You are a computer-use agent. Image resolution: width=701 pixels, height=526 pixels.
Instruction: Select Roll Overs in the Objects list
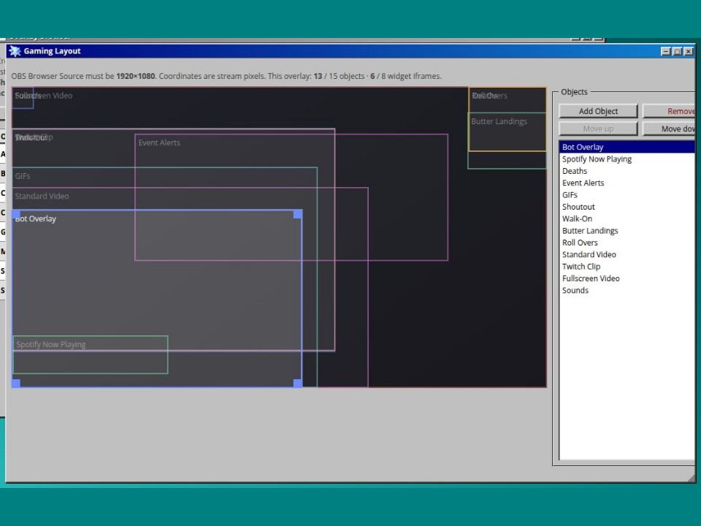click(x=627, y=243)
